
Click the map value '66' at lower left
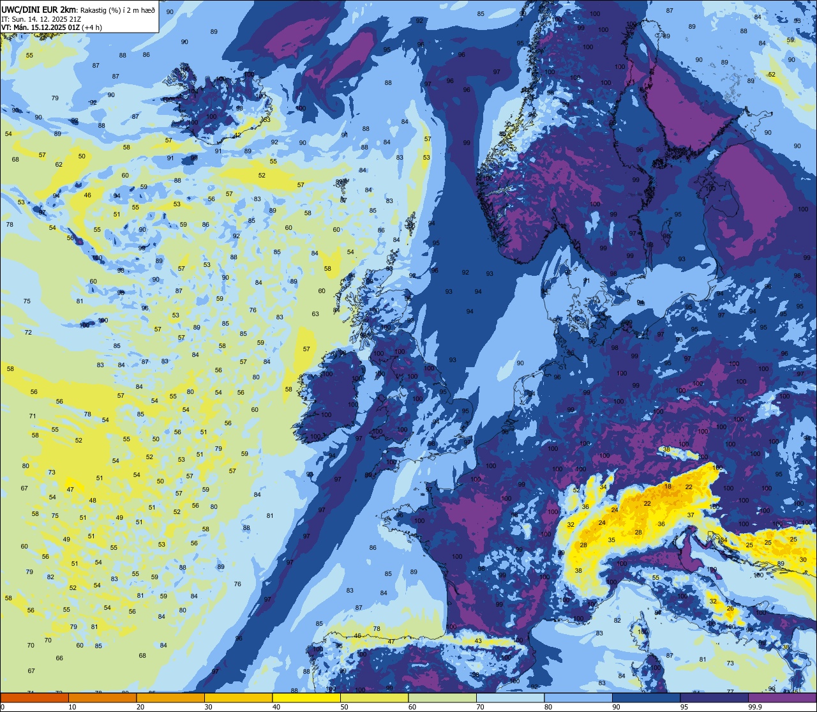[x=59, y=658]
